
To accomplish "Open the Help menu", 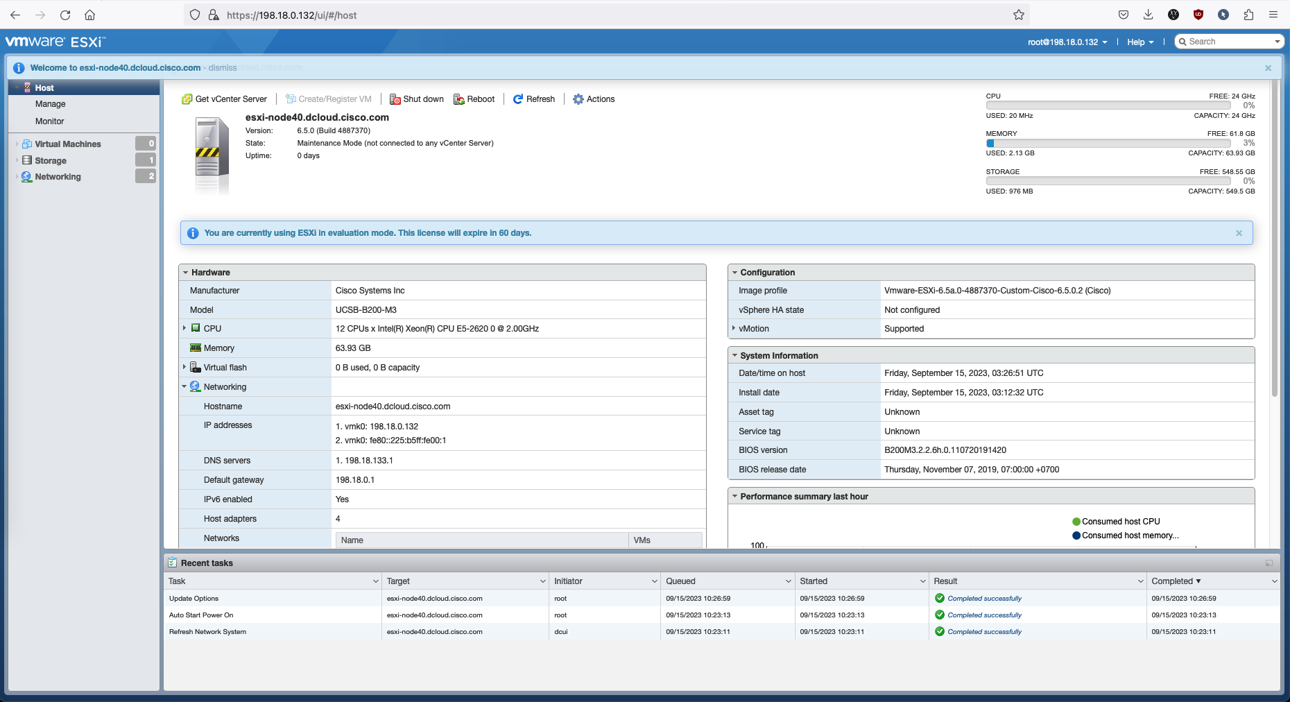I will pyautogui.click(x=1139, y=42).
